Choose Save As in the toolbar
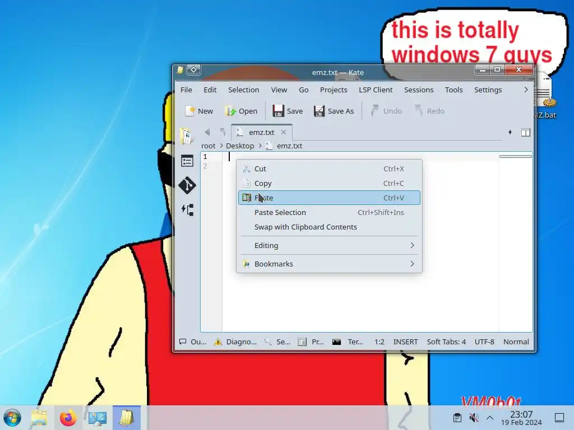Viewport: 574px width, 430px height. [334, 111]
